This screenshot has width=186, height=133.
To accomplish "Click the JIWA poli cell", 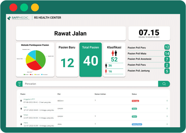I will click(60, 124).
